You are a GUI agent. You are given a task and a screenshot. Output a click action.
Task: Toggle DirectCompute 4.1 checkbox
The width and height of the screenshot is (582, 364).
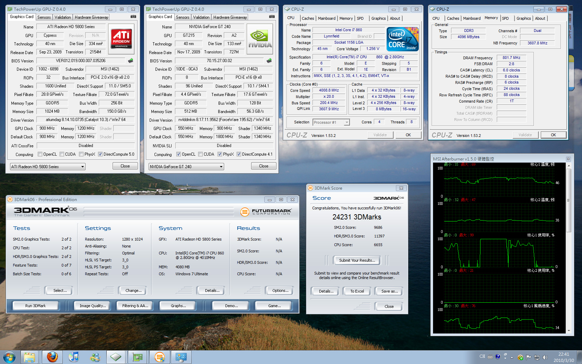coord(239,154)
